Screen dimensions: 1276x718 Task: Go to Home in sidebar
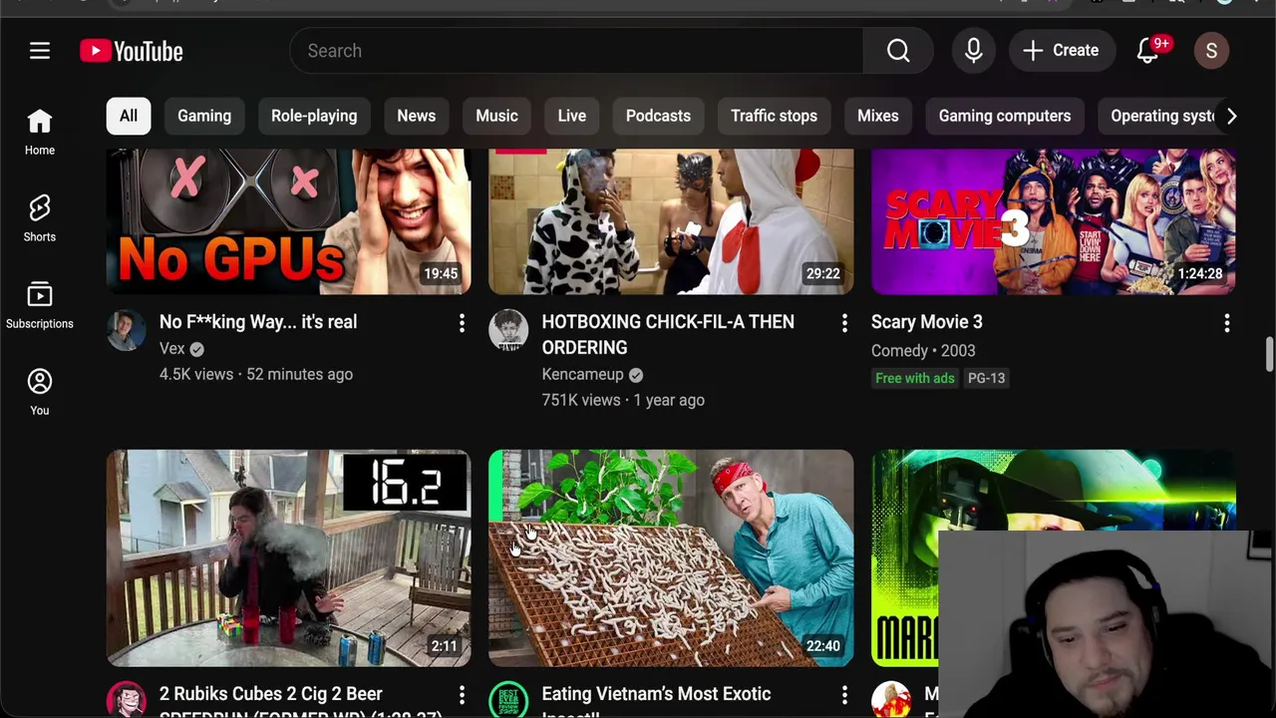point(40,133)
